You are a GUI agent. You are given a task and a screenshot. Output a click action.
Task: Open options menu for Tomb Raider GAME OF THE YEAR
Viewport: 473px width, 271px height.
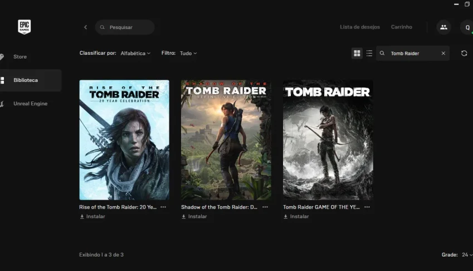[x=367, y=207]
